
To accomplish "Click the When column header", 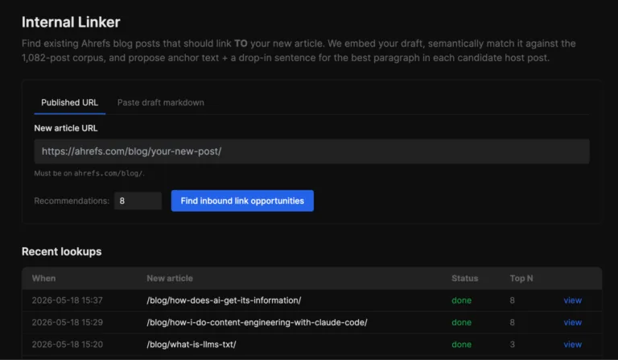I will click(43, 279).
